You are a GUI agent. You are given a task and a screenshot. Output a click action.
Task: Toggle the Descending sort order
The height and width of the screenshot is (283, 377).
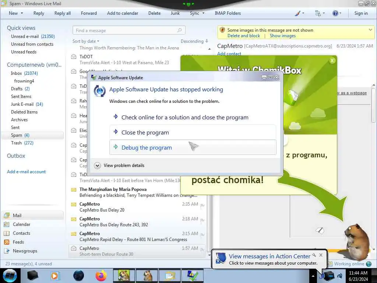click(194, 41)
